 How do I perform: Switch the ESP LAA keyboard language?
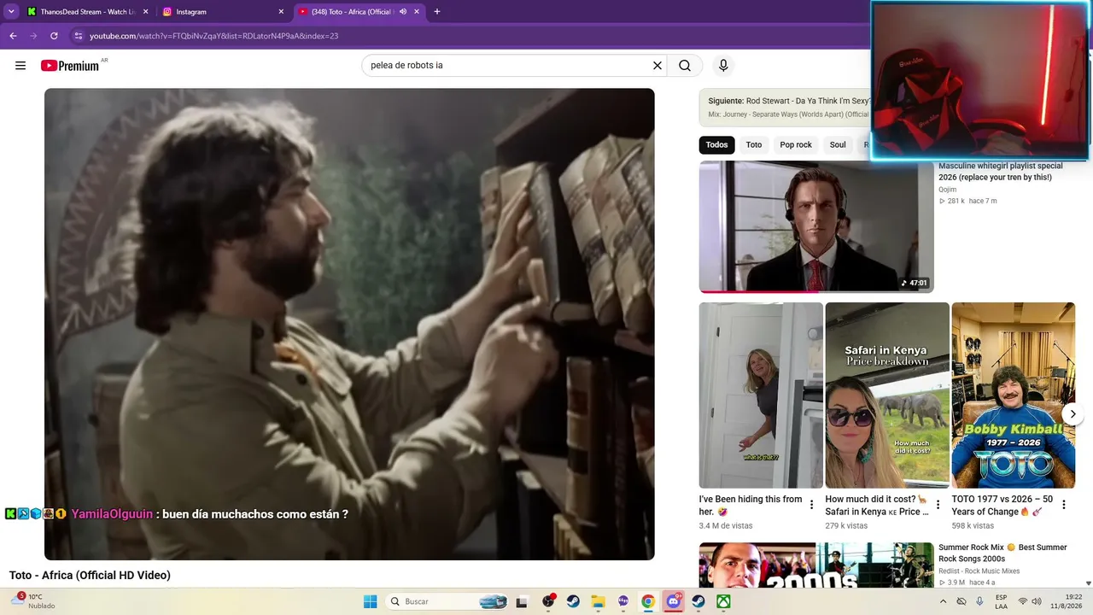pyautogui.click(x=1001, y=601)
